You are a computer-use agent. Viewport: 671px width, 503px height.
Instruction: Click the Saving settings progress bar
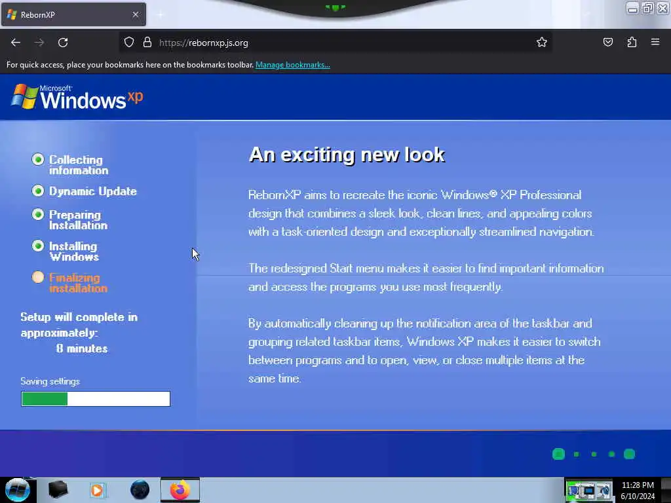[96, 399]
